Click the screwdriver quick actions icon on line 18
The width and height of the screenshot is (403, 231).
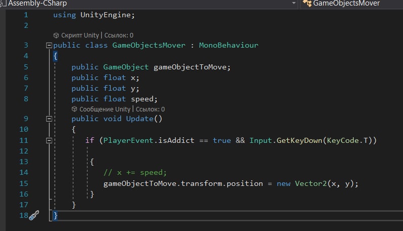click(34, 215)
